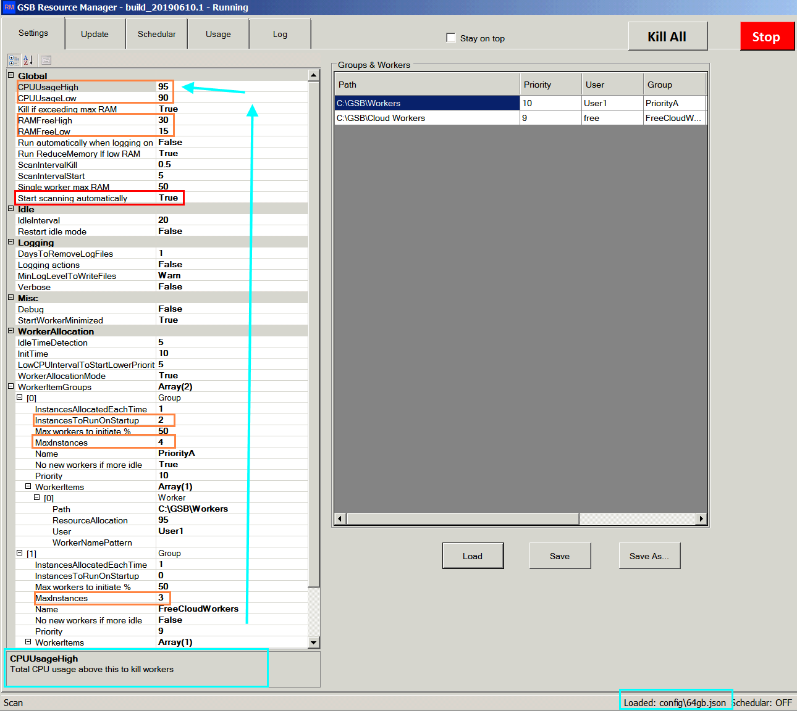Image resolution: width=797 pixels, height=711 pixels.
Task: Click the Group column header
Action: click(674, 85)
